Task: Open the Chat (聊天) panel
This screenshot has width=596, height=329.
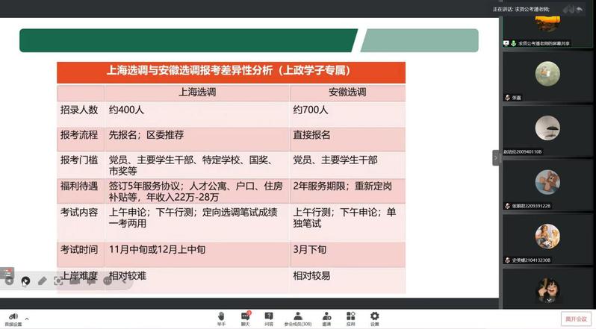Action: point(245,318)
